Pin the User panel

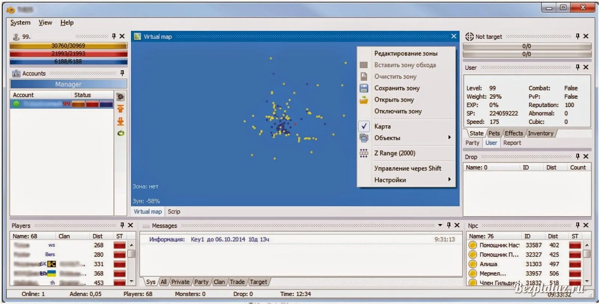pyautogui.click(x=578, y=67)
